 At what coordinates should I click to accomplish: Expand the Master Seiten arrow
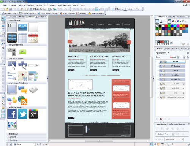point(169,53)
